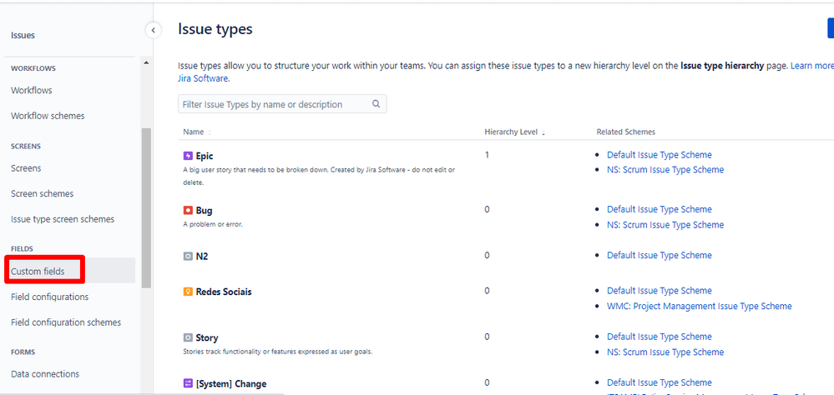Sort by Name column header
Image resolution: width=834 pixels, height=395 pixels.
194,132
